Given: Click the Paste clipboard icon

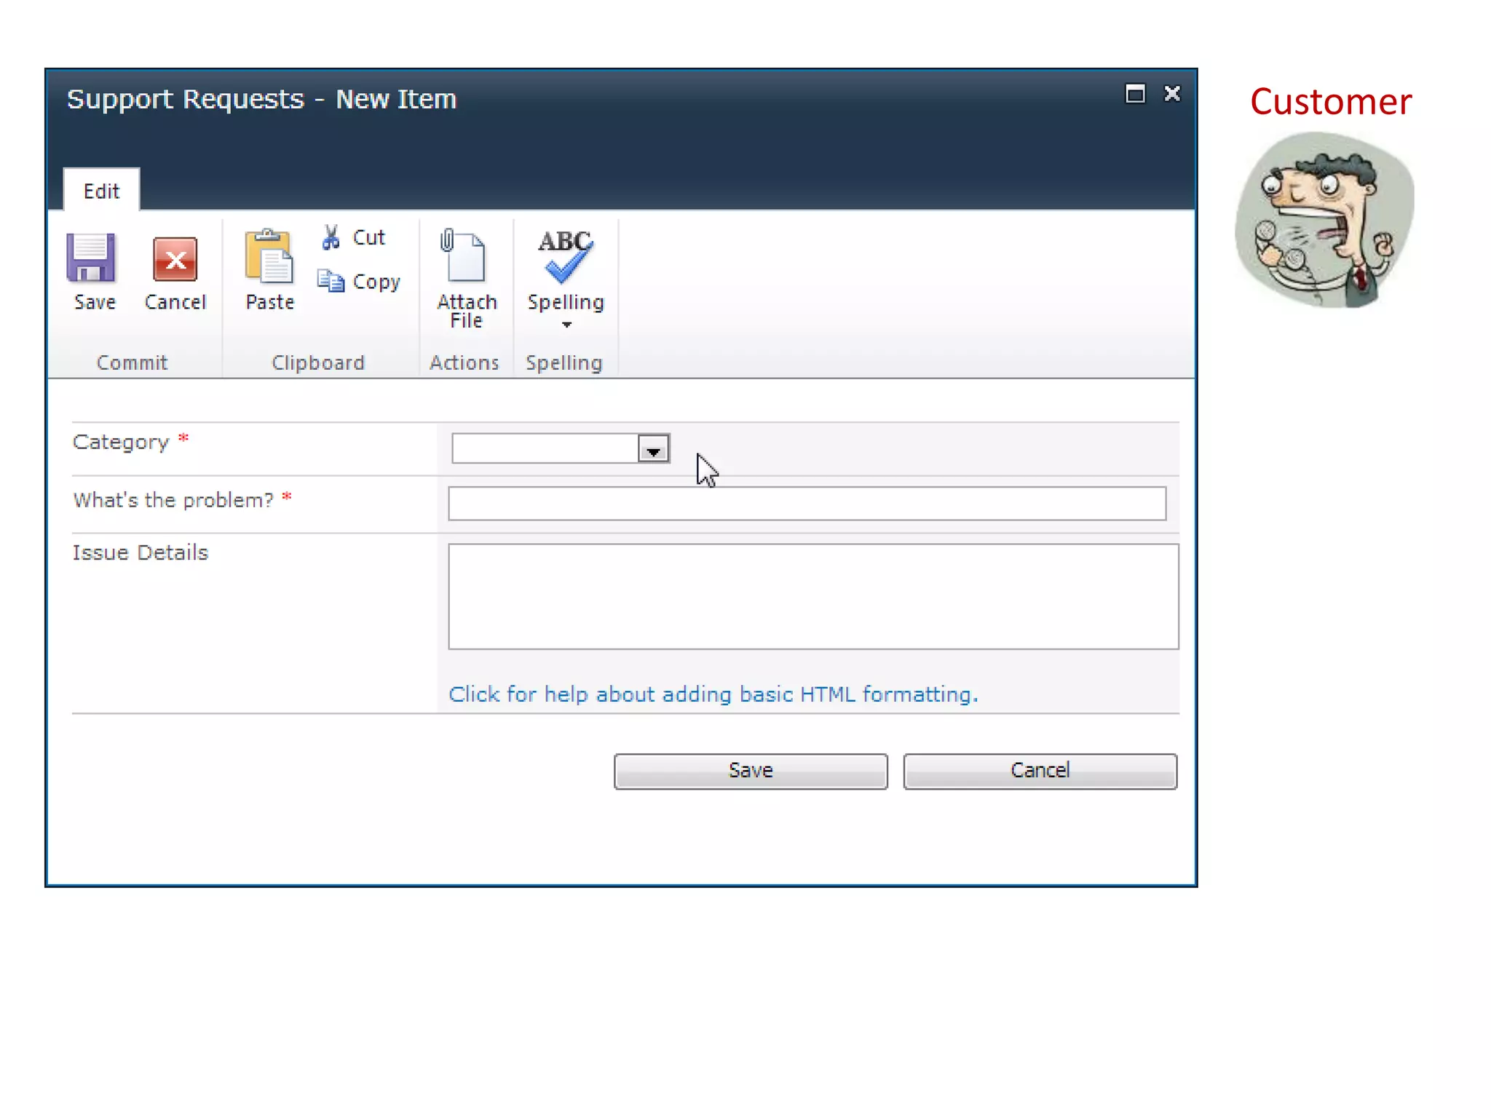Looking at the screenshot, I should 269,256.
